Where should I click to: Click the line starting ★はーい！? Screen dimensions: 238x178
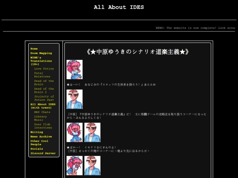click(x=111, y=85)
